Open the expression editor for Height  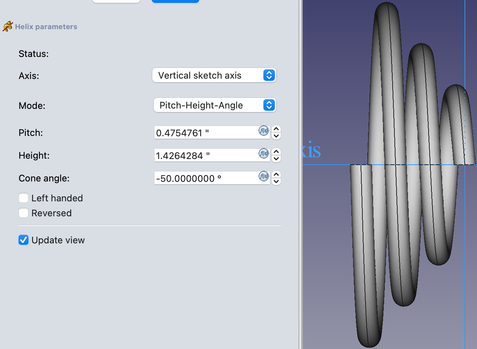point(263,153)
